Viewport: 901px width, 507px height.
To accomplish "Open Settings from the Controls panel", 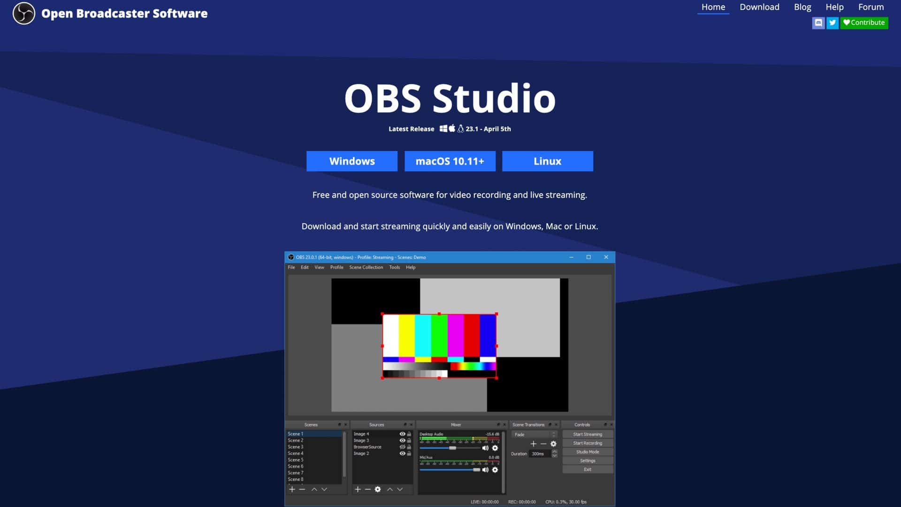I will pyautogui.click(x=588, y=461).
